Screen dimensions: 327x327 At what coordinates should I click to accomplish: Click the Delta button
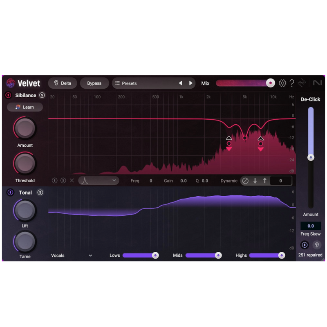[62, 83]
